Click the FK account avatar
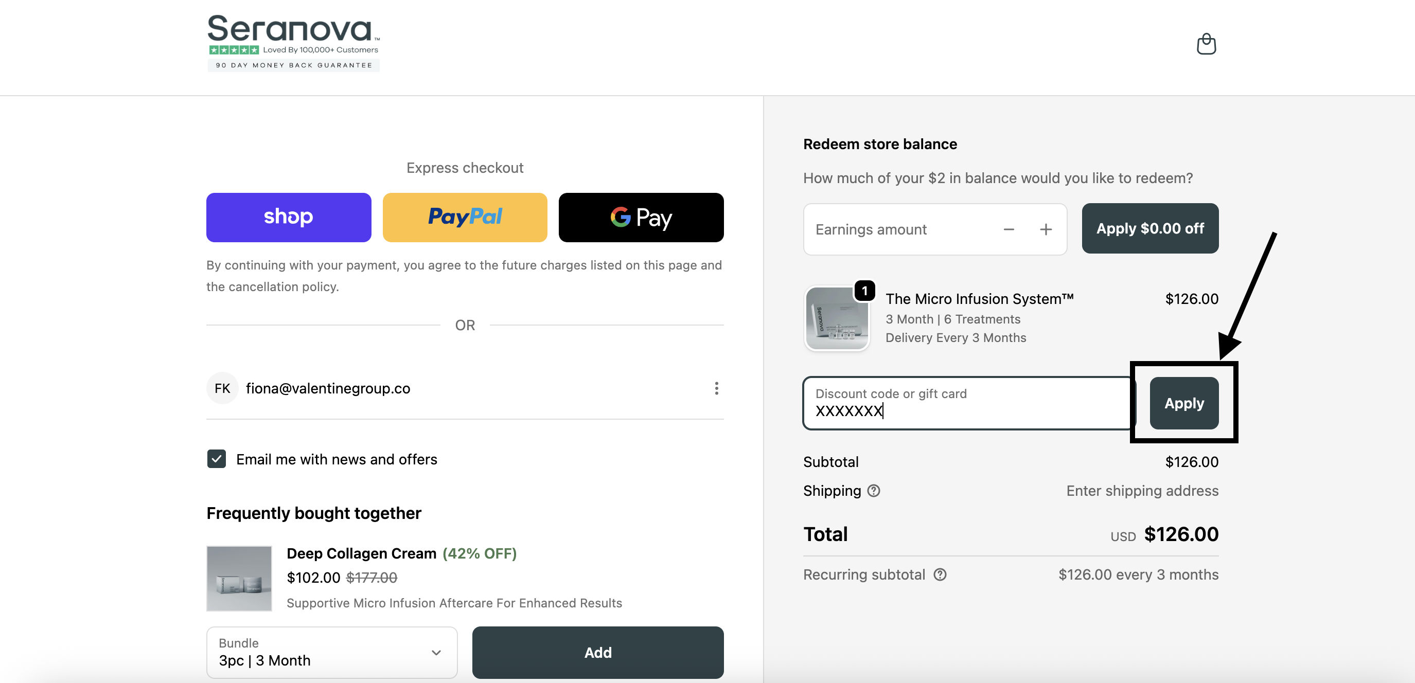The image size is (1415, 683). (222, 388)
